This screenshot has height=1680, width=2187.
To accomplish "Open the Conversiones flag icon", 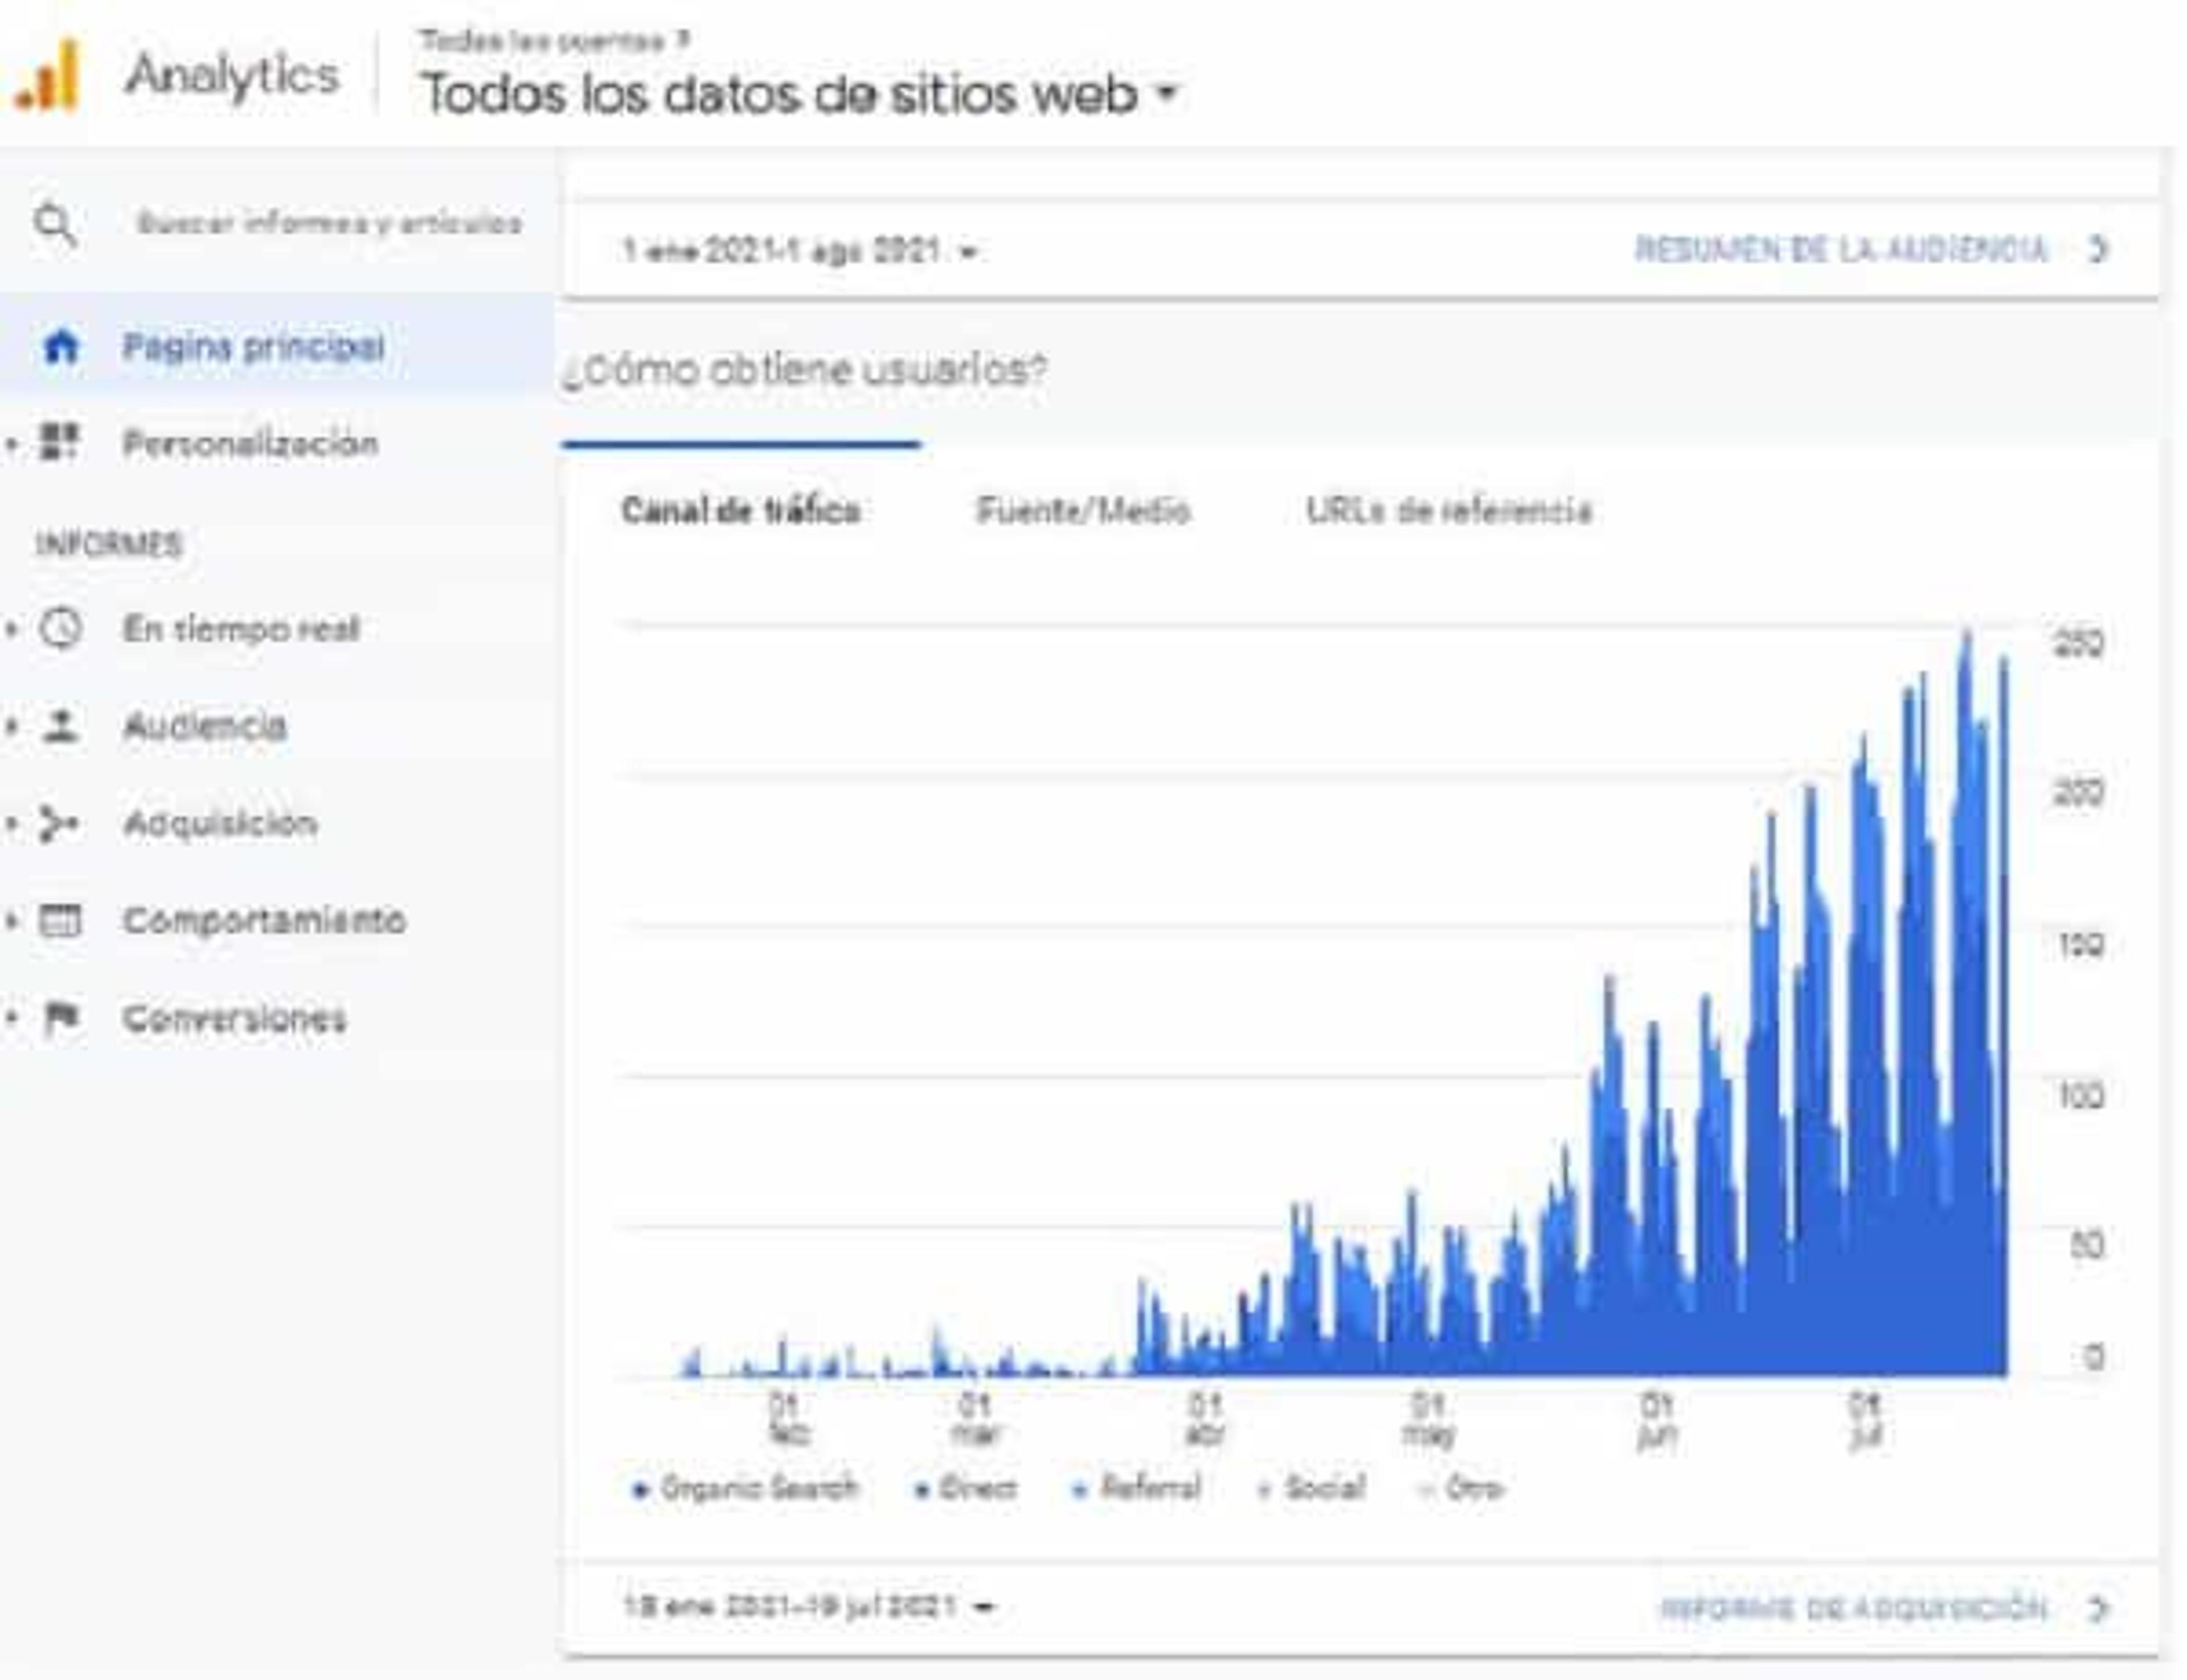I will (x=62, y=1018).
